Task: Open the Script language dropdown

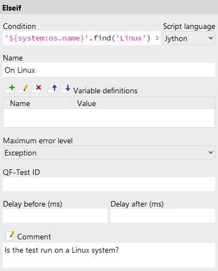Action: pos(189,38)
